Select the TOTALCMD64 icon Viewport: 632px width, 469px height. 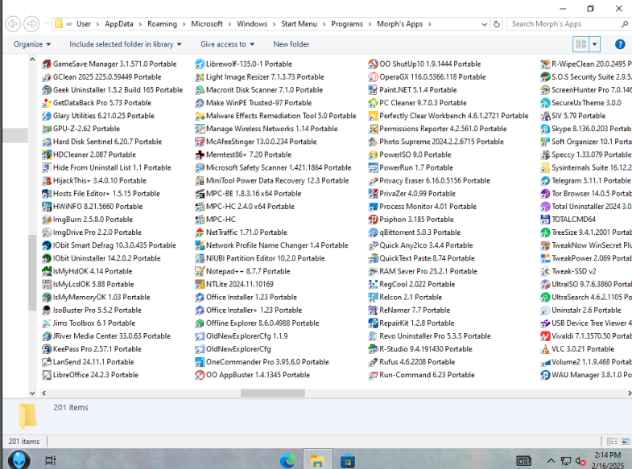click(x=545, y=220)
